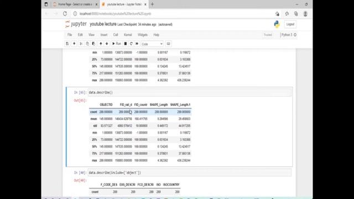
Task: Click the Logout button
Action: pos(290,24)
